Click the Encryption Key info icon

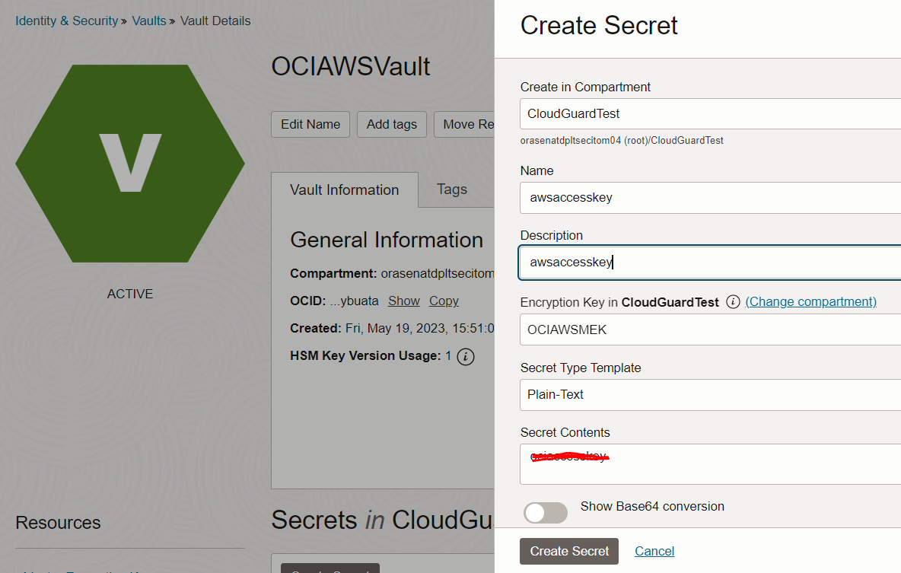click(x=732, y=301)
